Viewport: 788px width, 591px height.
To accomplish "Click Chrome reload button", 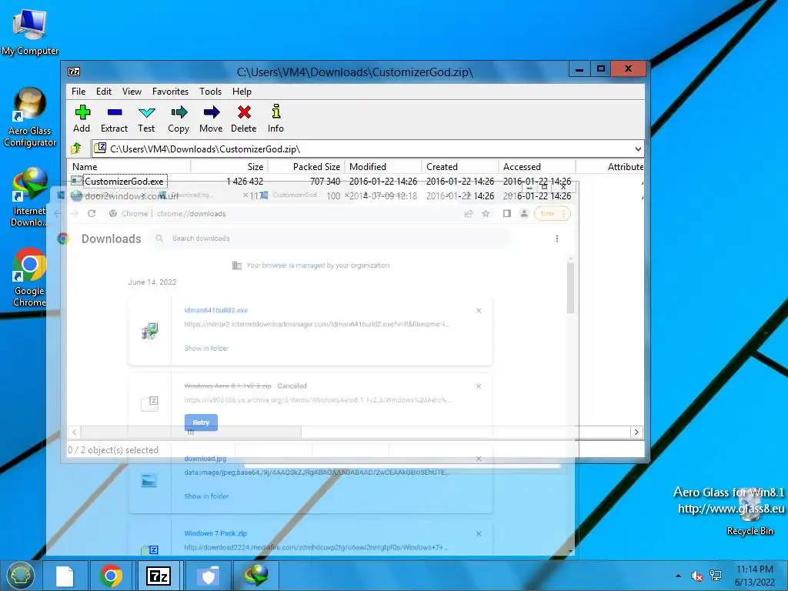I will [x=92, y=214].
